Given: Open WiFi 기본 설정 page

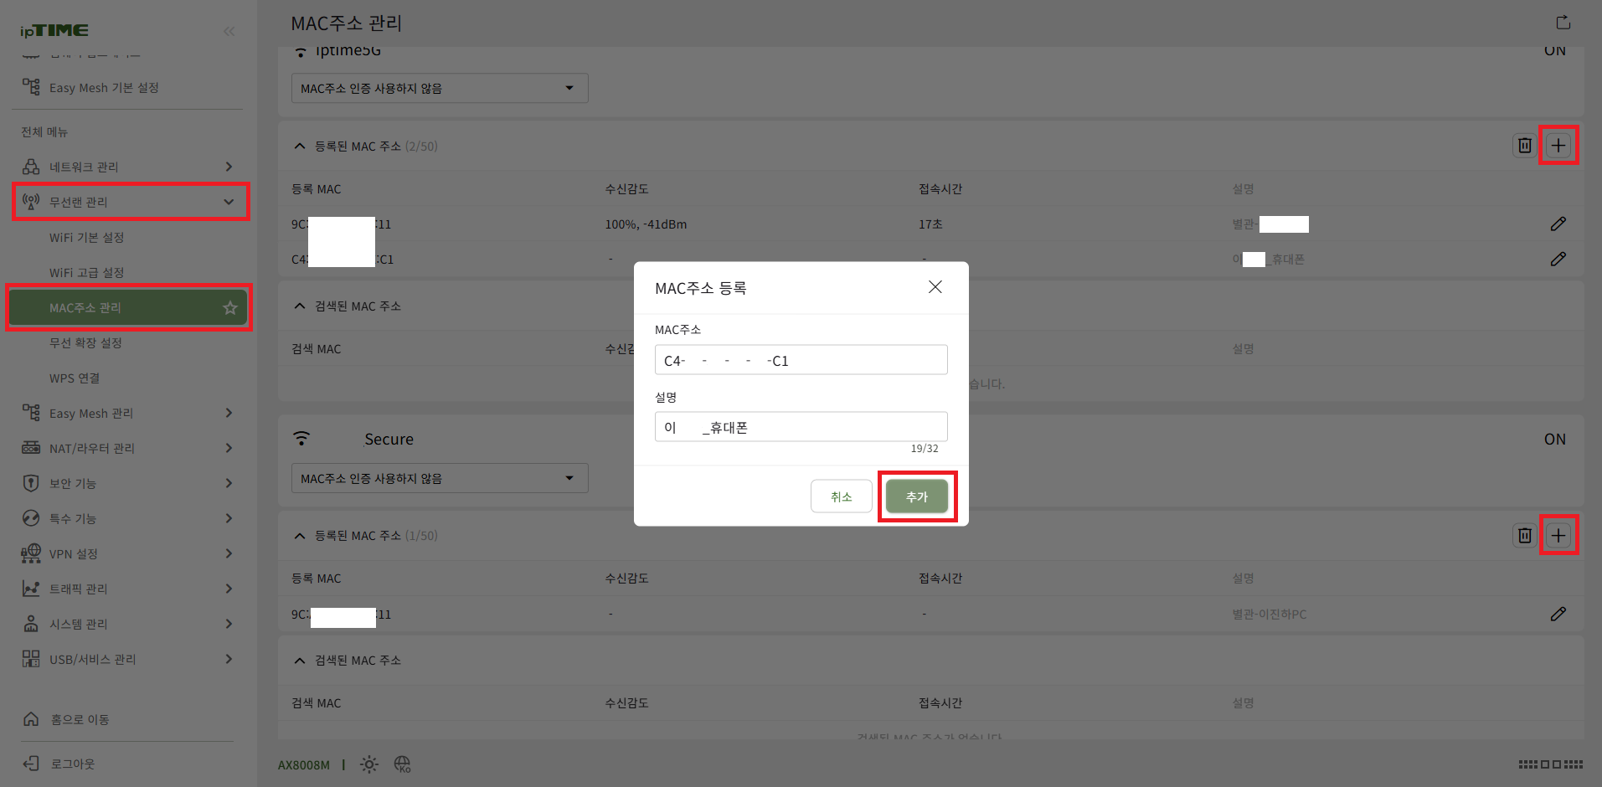Looking at the screenshot, I should (x=86, y=237).
